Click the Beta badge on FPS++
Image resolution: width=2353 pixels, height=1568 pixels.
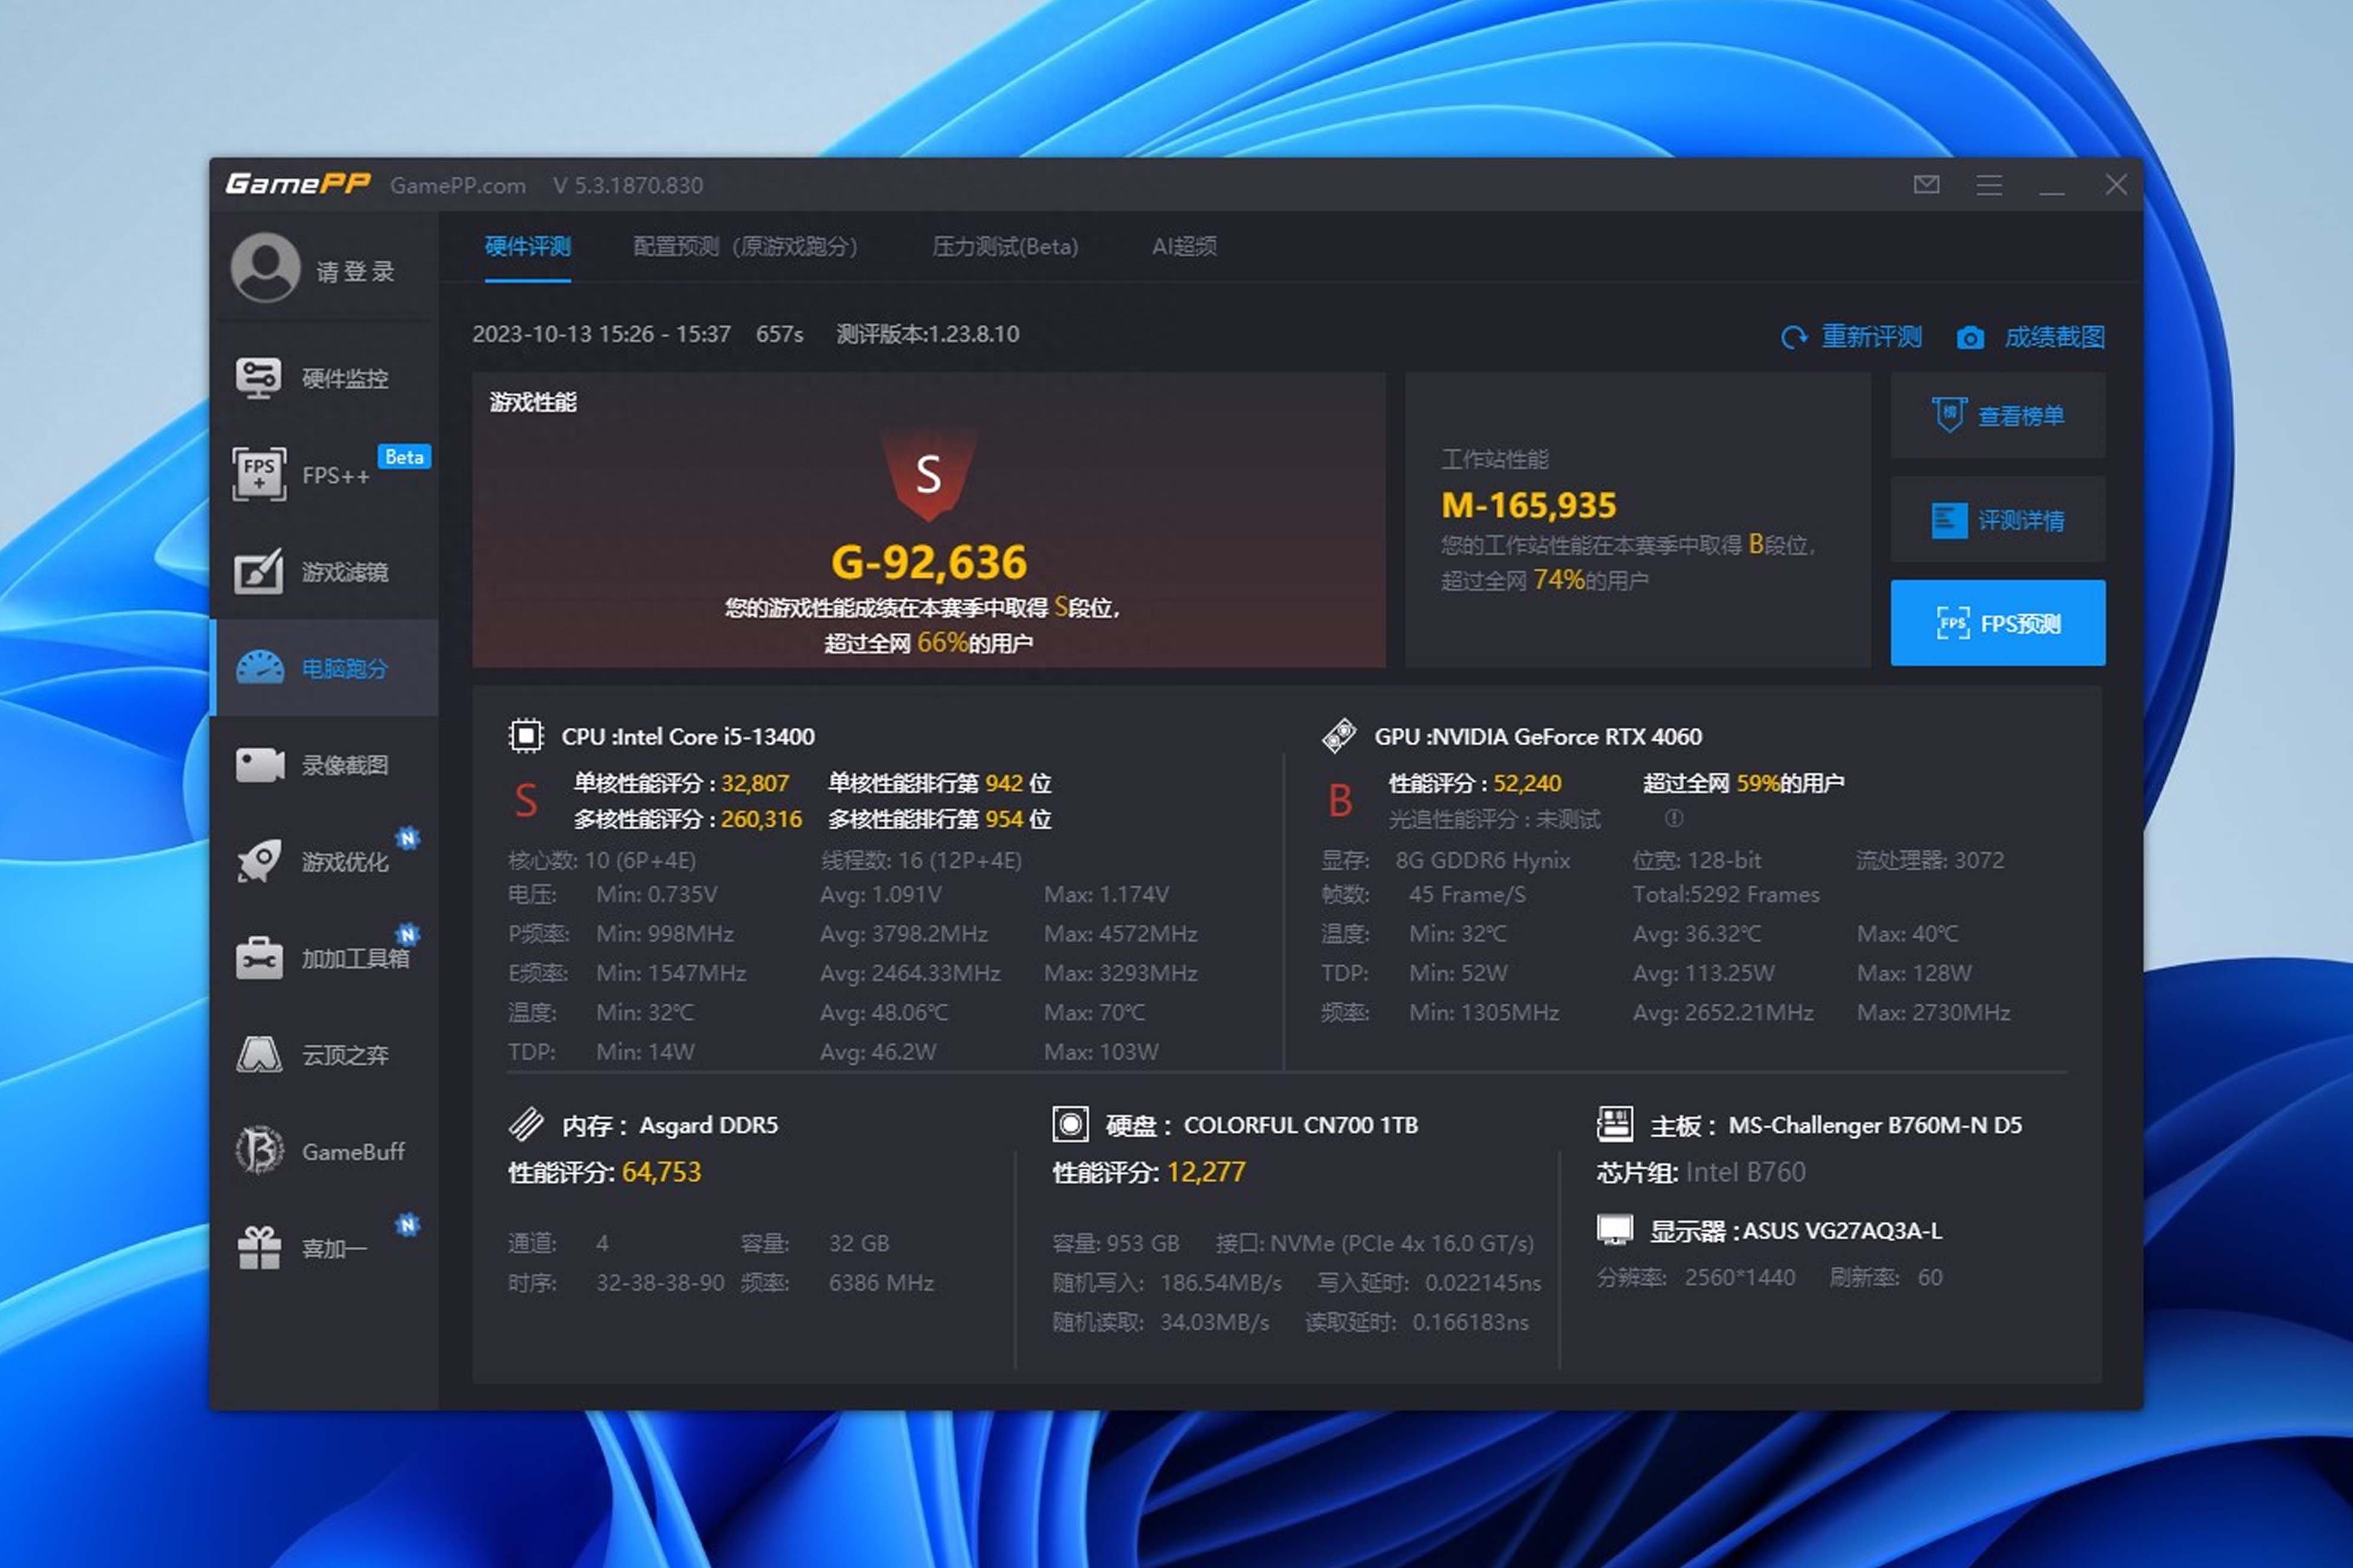tap(404, 456)
